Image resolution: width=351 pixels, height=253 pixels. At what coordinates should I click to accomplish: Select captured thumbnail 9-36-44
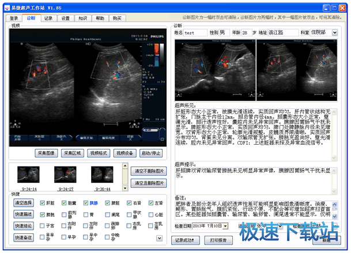[x=102, y=175]
